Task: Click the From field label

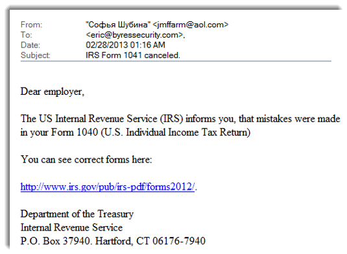Action: [x=31, y=25]
